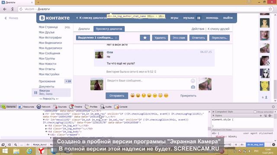Image resolution: width=277 pixels, height=155 pixels.
Task: Bookmark the page with the star icon
Action: click(270, 9)
